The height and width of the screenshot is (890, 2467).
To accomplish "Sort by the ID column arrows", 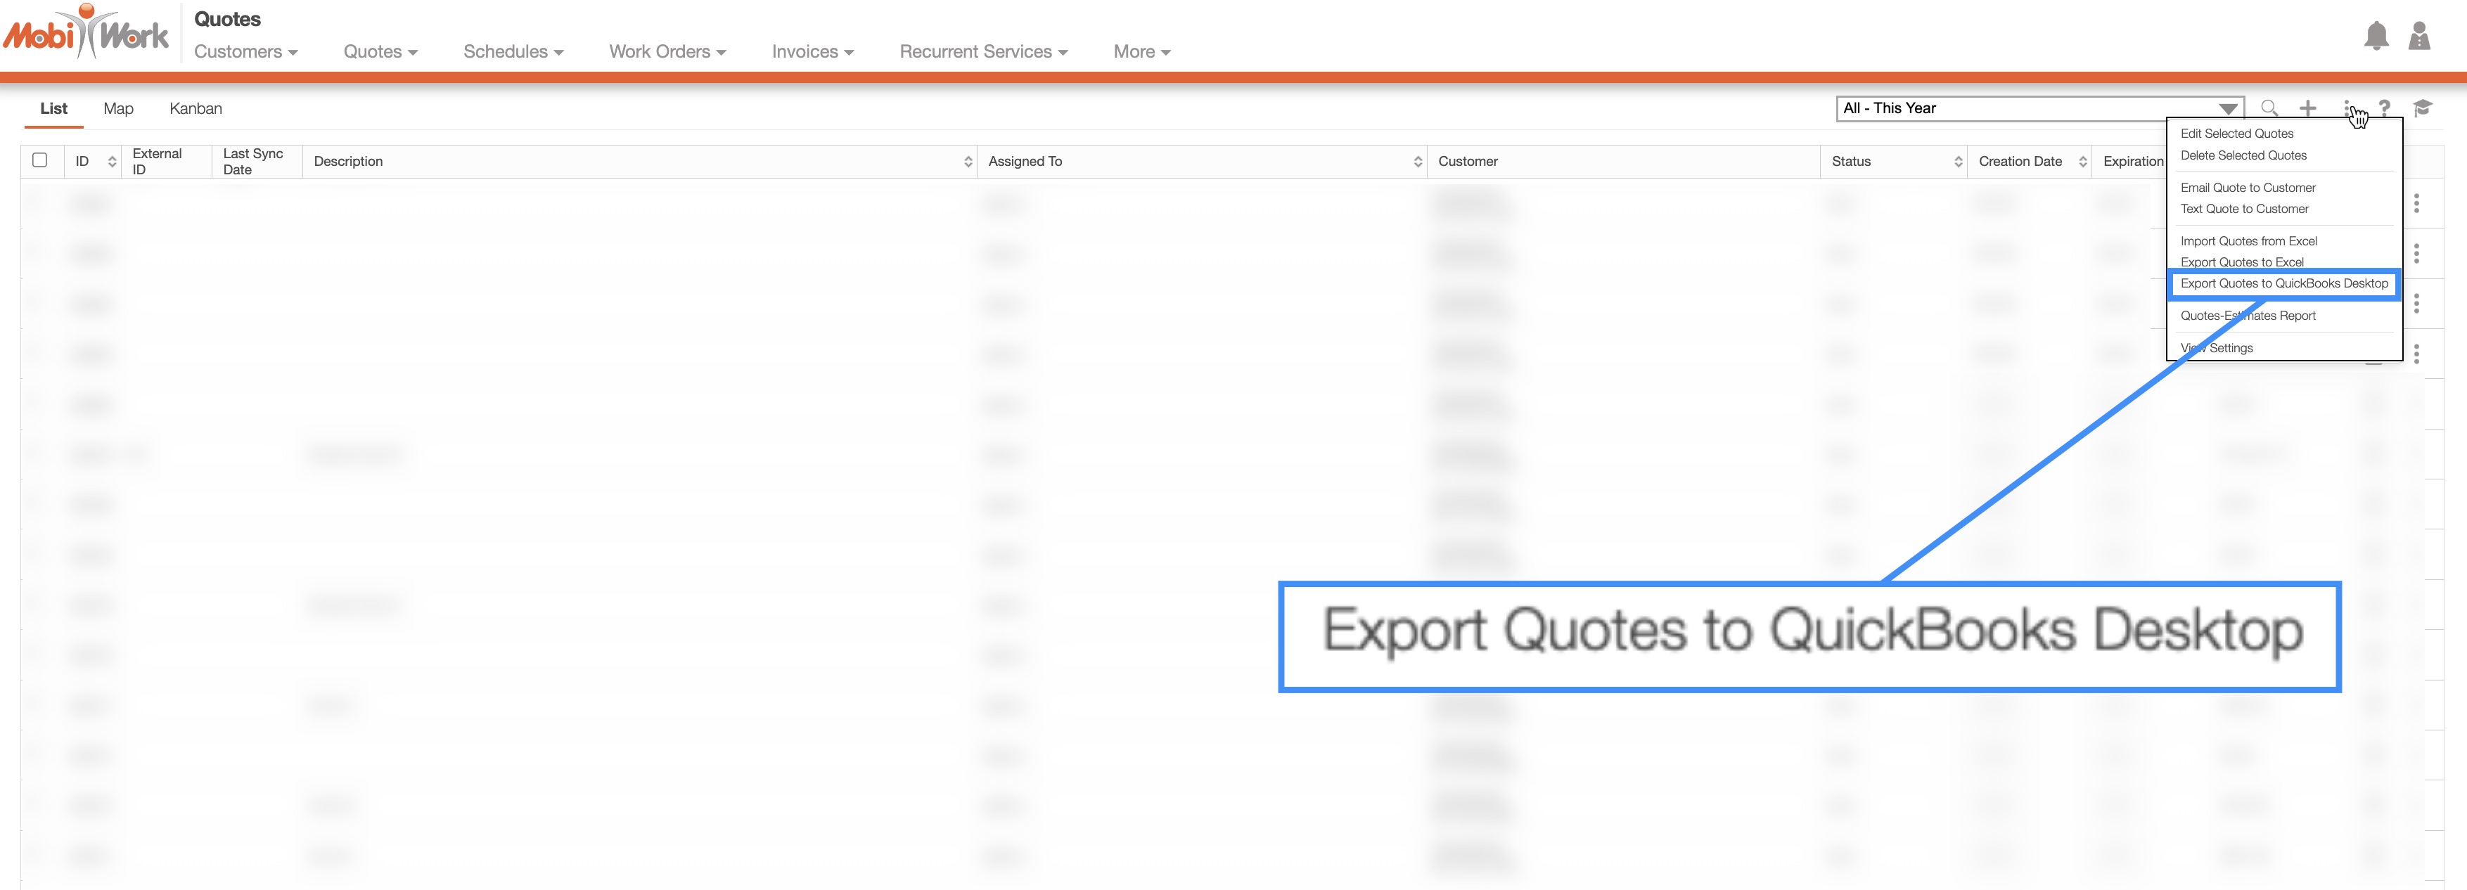I will [x=112, y=162].
